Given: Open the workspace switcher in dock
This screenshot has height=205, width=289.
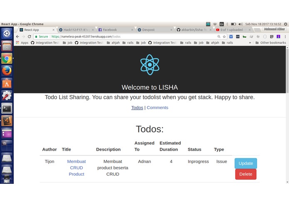Looking at the screenshot, I should 7,145.
